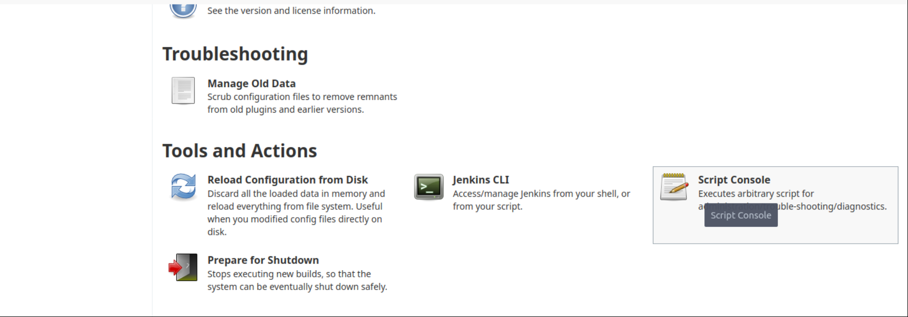Click the Jenkins CLI terminal icon
Viewport: 908px width, 317px height.
click(429, 187)
